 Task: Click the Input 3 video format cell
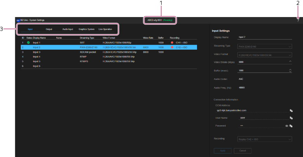[x=120, y=52]
